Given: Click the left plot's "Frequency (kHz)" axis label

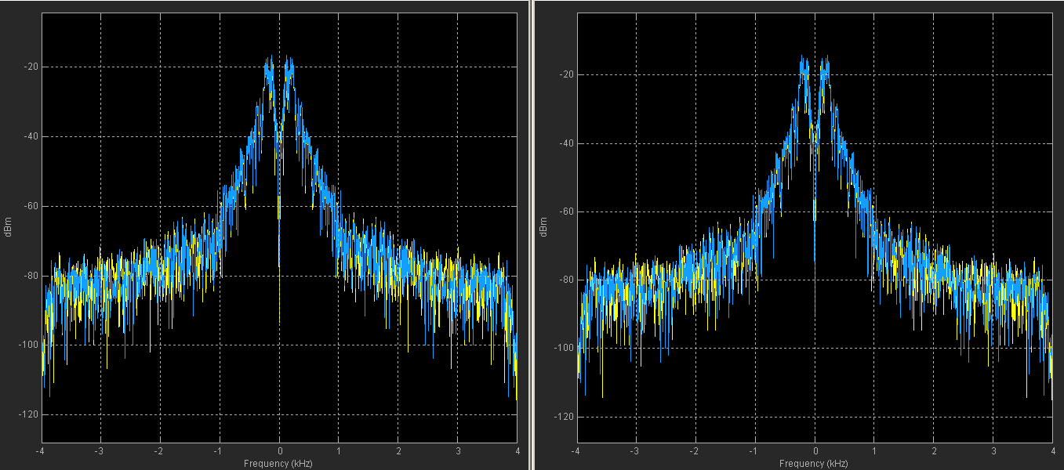Looking at the screenshot, I should 278,464.
